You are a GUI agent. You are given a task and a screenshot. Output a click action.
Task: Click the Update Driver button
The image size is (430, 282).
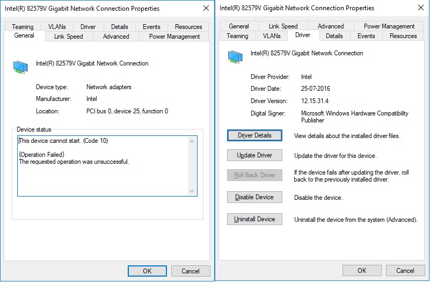[x=254, y=155]
